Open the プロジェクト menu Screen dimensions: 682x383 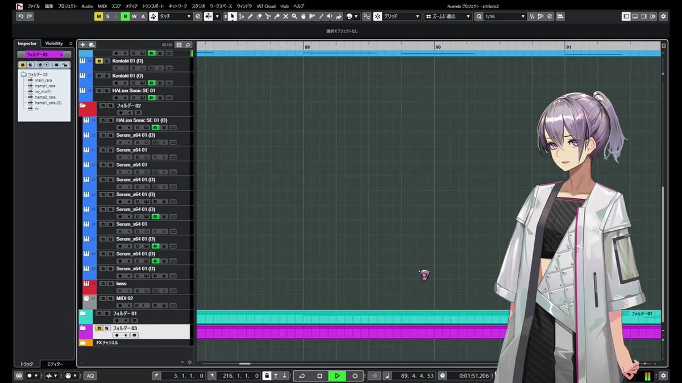(67, 6)
